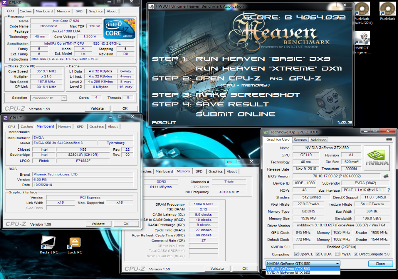Click GPU-Z screenshot camera icon
398x279 pixels.
pyautogui.click(x=389, y=139)
